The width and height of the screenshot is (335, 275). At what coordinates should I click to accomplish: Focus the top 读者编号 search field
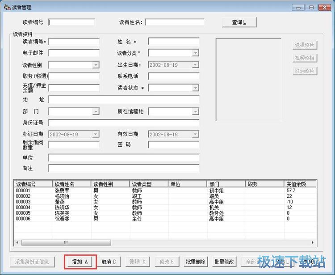[72, 22]
